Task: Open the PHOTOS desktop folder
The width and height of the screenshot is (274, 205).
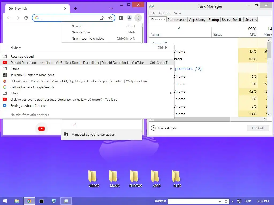Action: [x=135, y=179]
